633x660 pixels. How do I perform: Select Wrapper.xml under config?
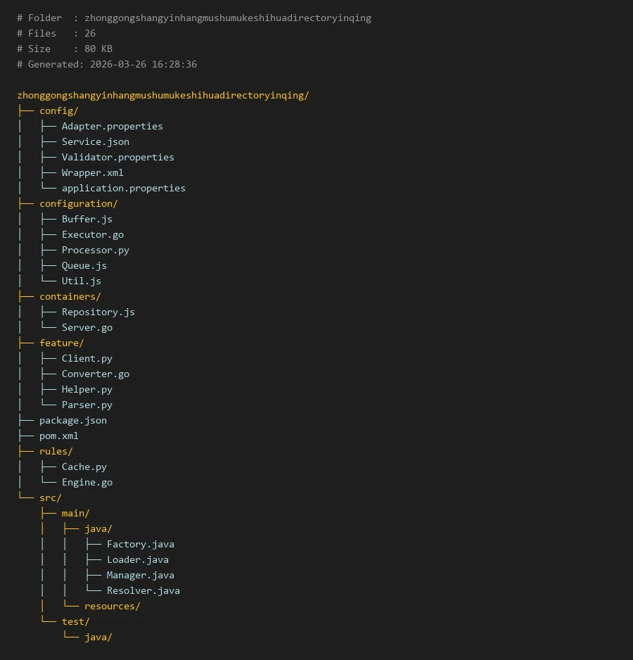pos(92,172)
